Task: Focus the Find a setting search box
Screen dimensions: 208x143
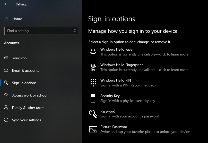Action: pyautogui.click(x=41, y=31)
